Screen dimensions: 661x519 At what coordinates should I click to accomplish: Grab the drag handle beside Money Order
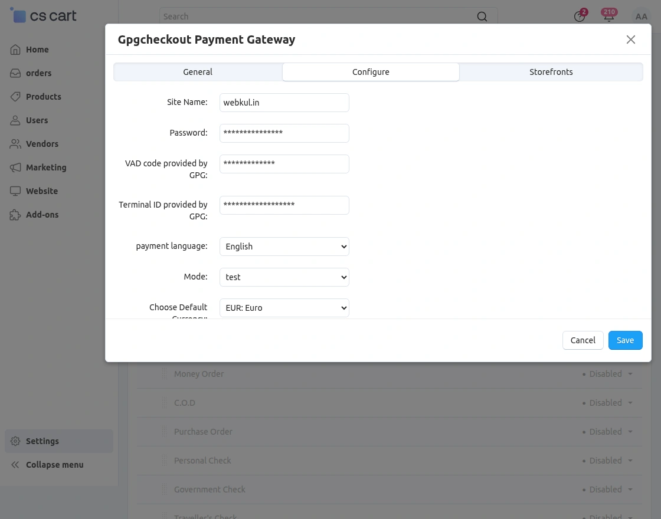[165, 374]
